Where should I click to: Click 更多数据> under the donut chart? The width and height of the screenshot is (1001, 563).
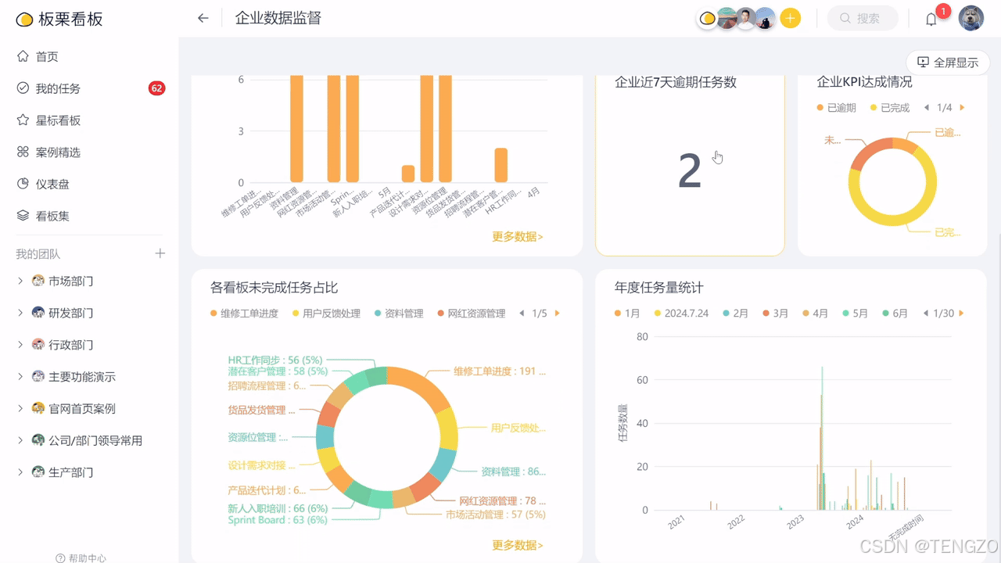pos(518,545)
